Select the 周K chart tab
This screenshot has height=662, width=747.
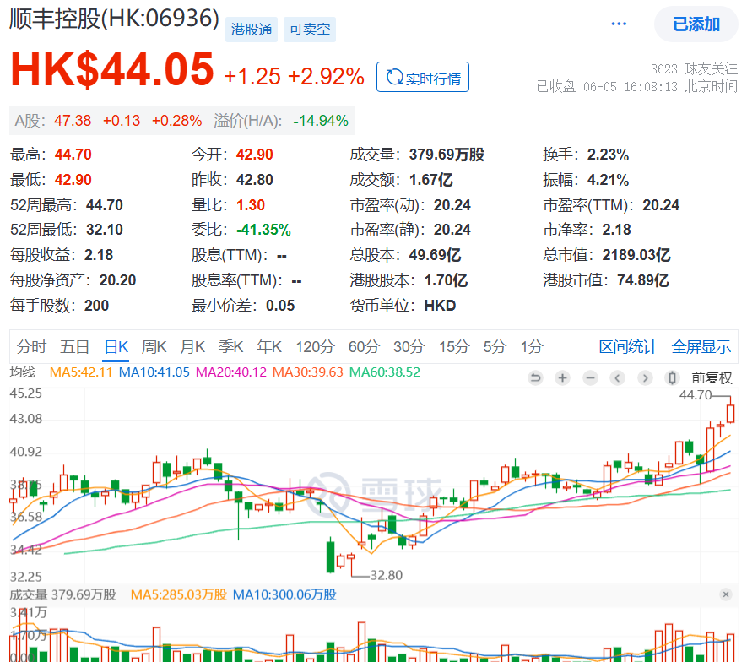point(154,347)
